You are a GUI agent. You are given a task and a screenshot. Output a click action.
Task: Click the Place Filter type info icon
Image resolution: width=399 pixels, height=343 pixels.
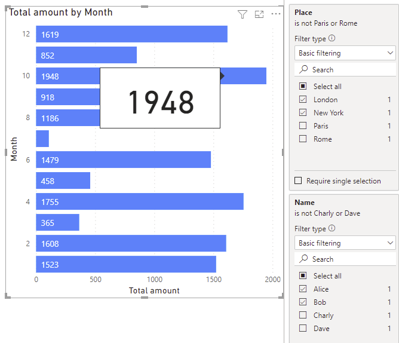click(x=332, y=38)
